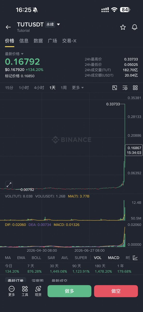Select the 4小时 chart interval
This screenshot has height=312, width=143.
point(39,88)
